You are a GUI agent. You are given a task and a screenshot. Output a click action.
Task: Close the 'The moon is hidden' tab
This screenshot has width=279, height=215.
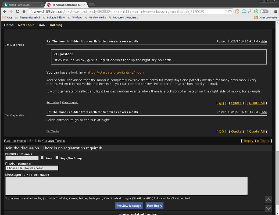[84, 5]
